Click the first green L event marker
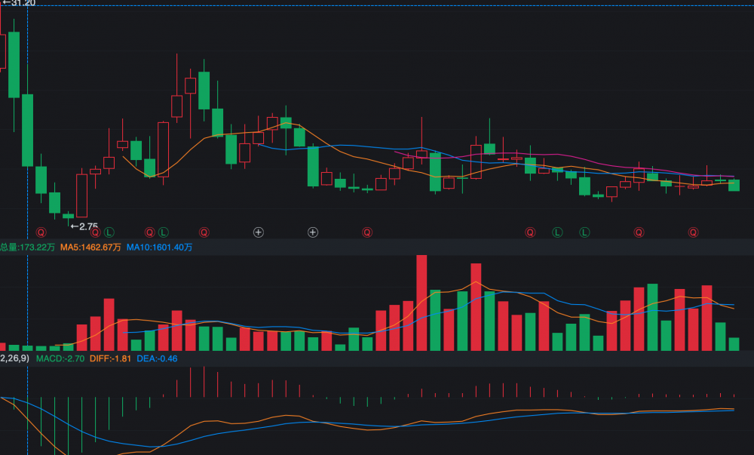Viewport: 754px width, 455px height. pyautogui.click(x=109, y=232)
